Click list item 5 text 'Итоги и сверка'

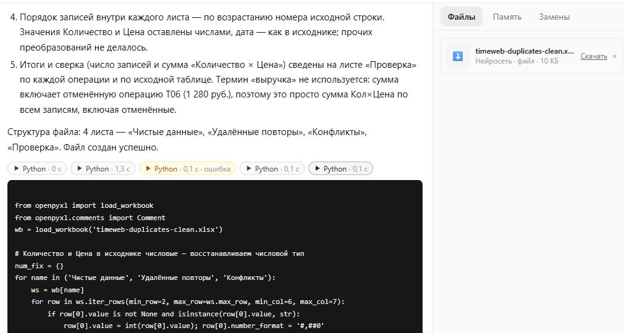52,65
